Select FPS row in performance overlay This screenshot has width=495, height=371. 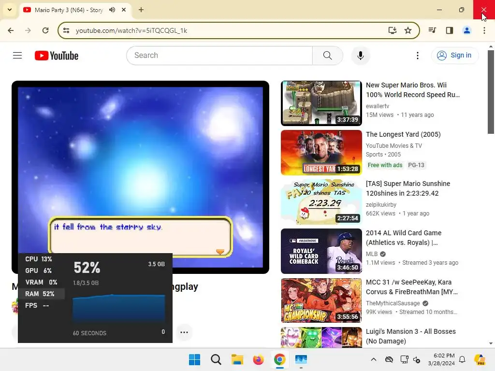pos(42,305)
